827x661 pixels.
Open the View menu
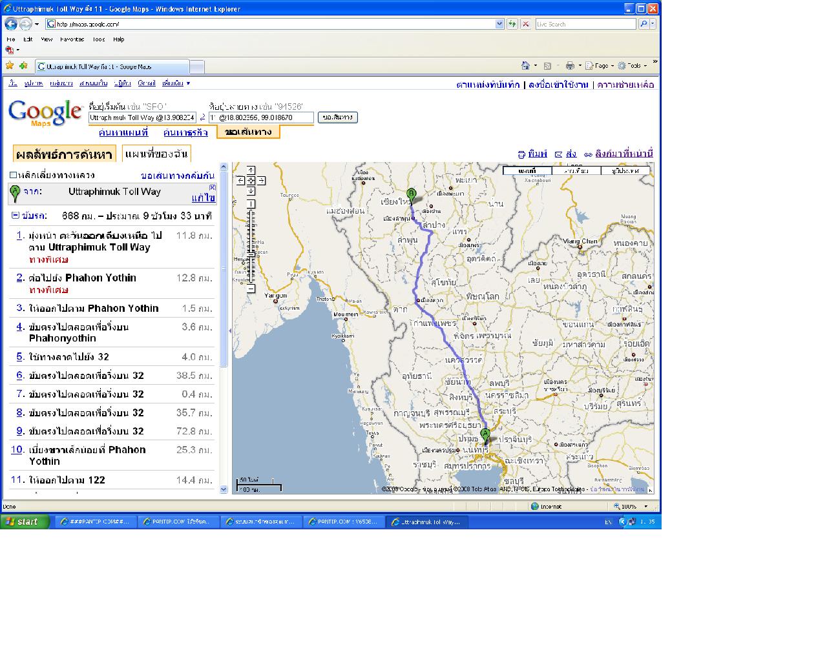pyautogui.click(x=47, y=39)
